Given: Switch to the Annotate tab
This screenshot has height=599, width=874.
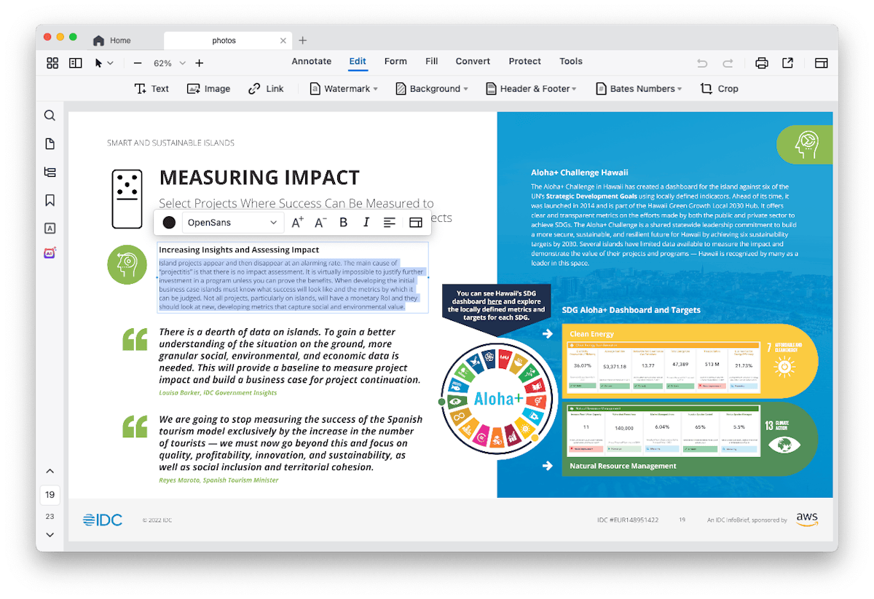Looking at the screenshot, I should pyautogui.click(x=312, y=61).
